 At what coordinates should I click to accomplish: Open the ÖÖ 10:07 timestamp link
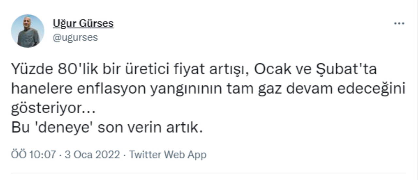point(34,154)
